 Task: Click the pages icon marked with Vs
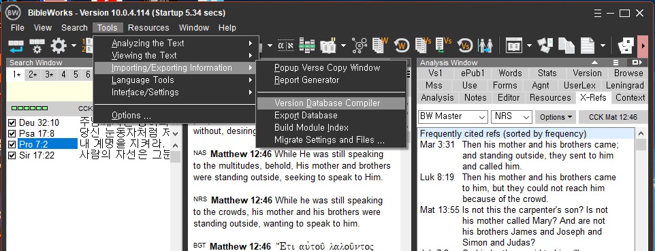423,45
